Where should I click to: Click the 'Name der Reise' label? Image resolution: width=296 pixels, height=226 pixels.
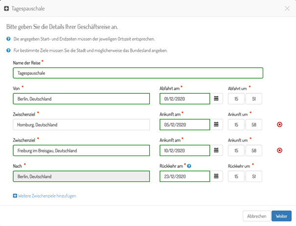click(26, 63)
